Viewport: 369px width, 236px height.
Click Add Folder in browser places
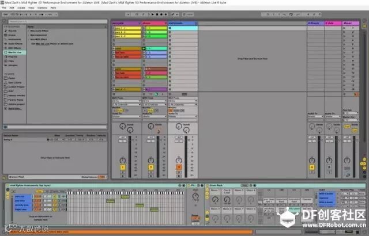tap(14, 108)
